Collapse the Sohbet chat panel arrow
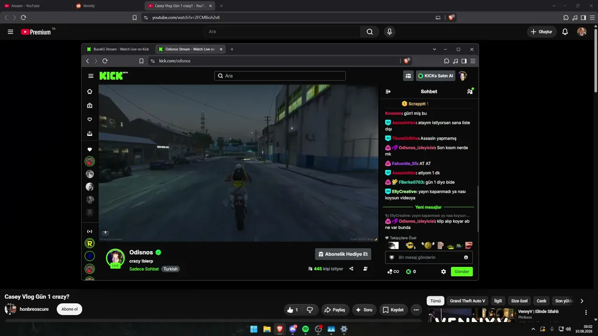Screen dimensions: 598x336 click(x=388, y=91)
